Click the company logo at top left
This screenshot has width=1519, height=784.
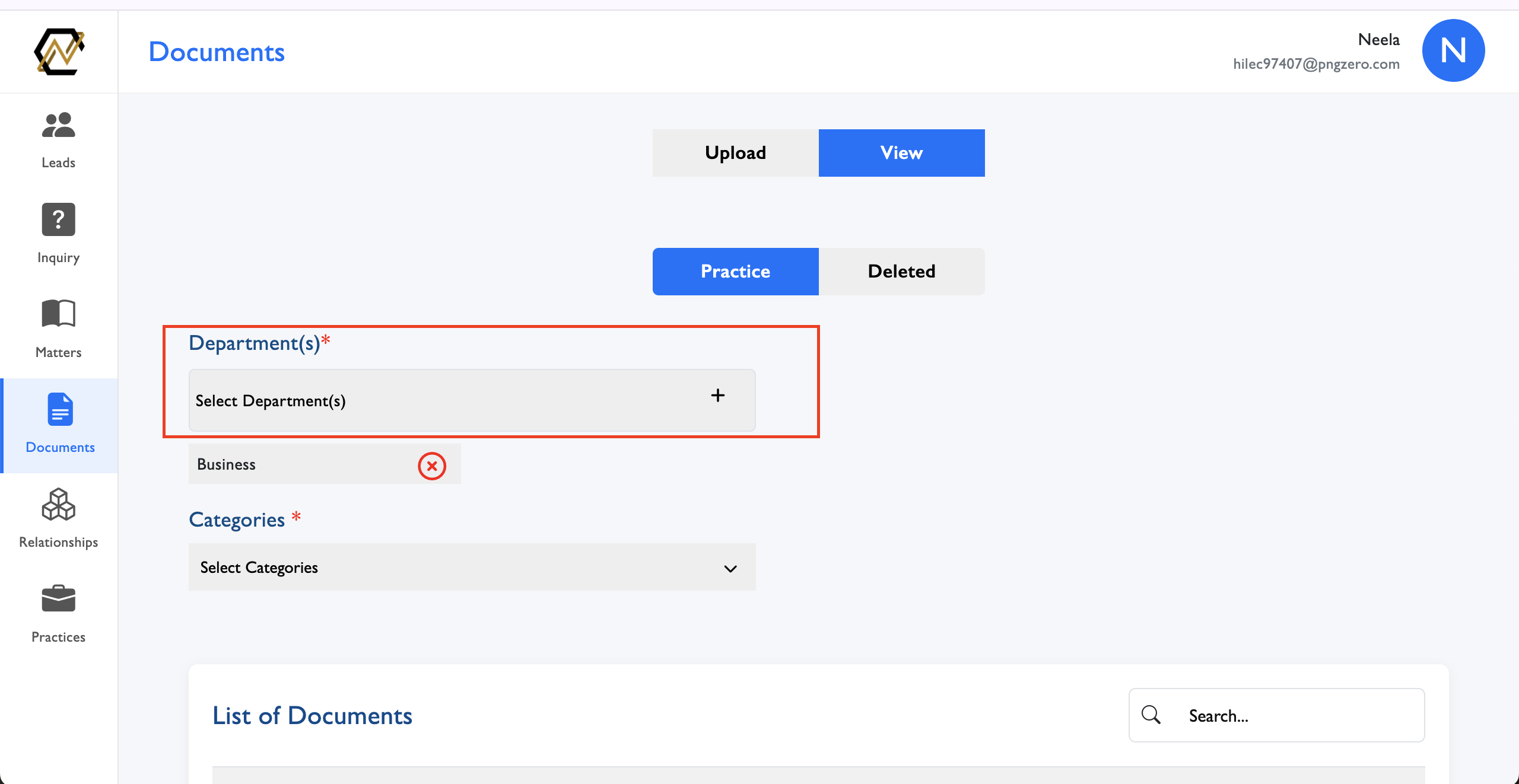(x=59, y=52)
